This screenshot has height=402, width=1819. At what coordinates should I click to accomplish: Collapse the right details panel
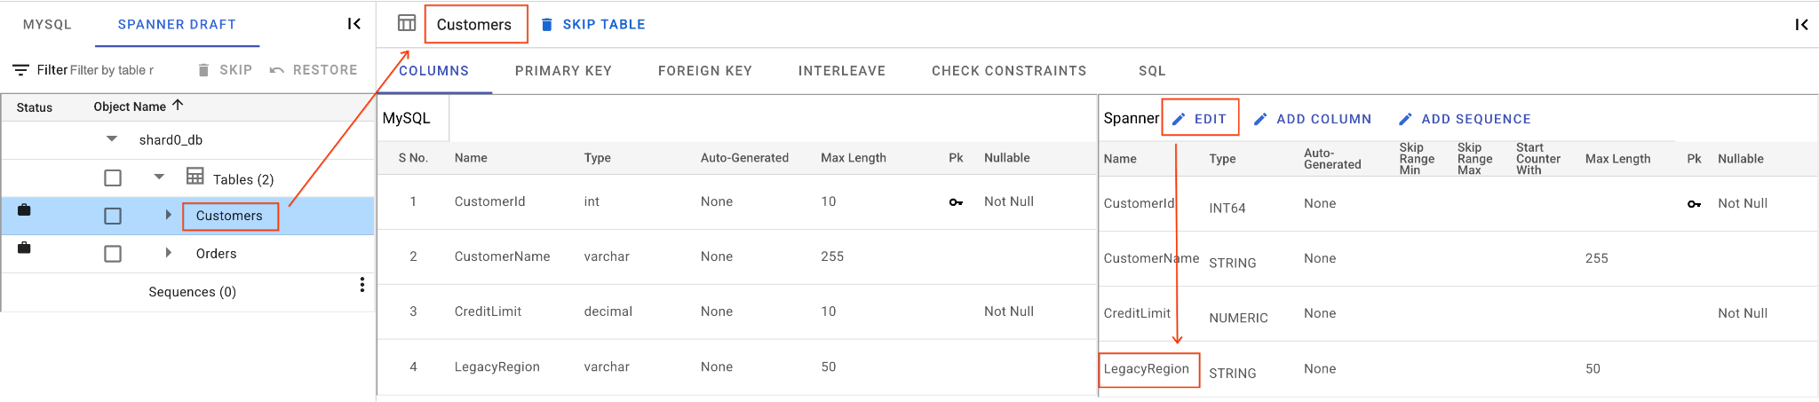(x=1801, y=24)
